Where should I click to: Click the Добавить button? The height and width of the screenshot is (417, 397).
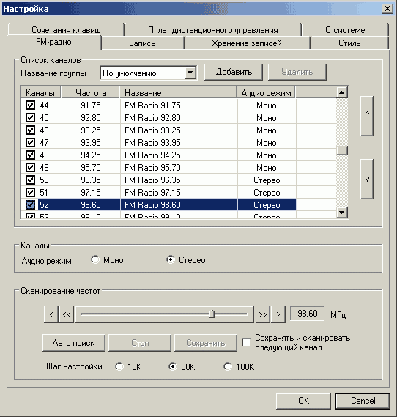[234, 72]
